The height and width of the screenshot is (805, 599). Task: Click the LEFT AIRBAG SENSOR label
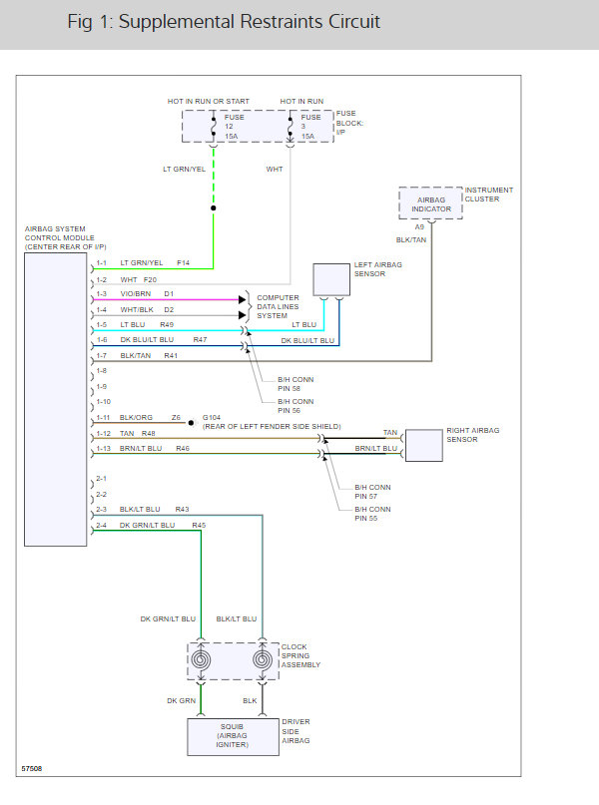pos(377,269)
